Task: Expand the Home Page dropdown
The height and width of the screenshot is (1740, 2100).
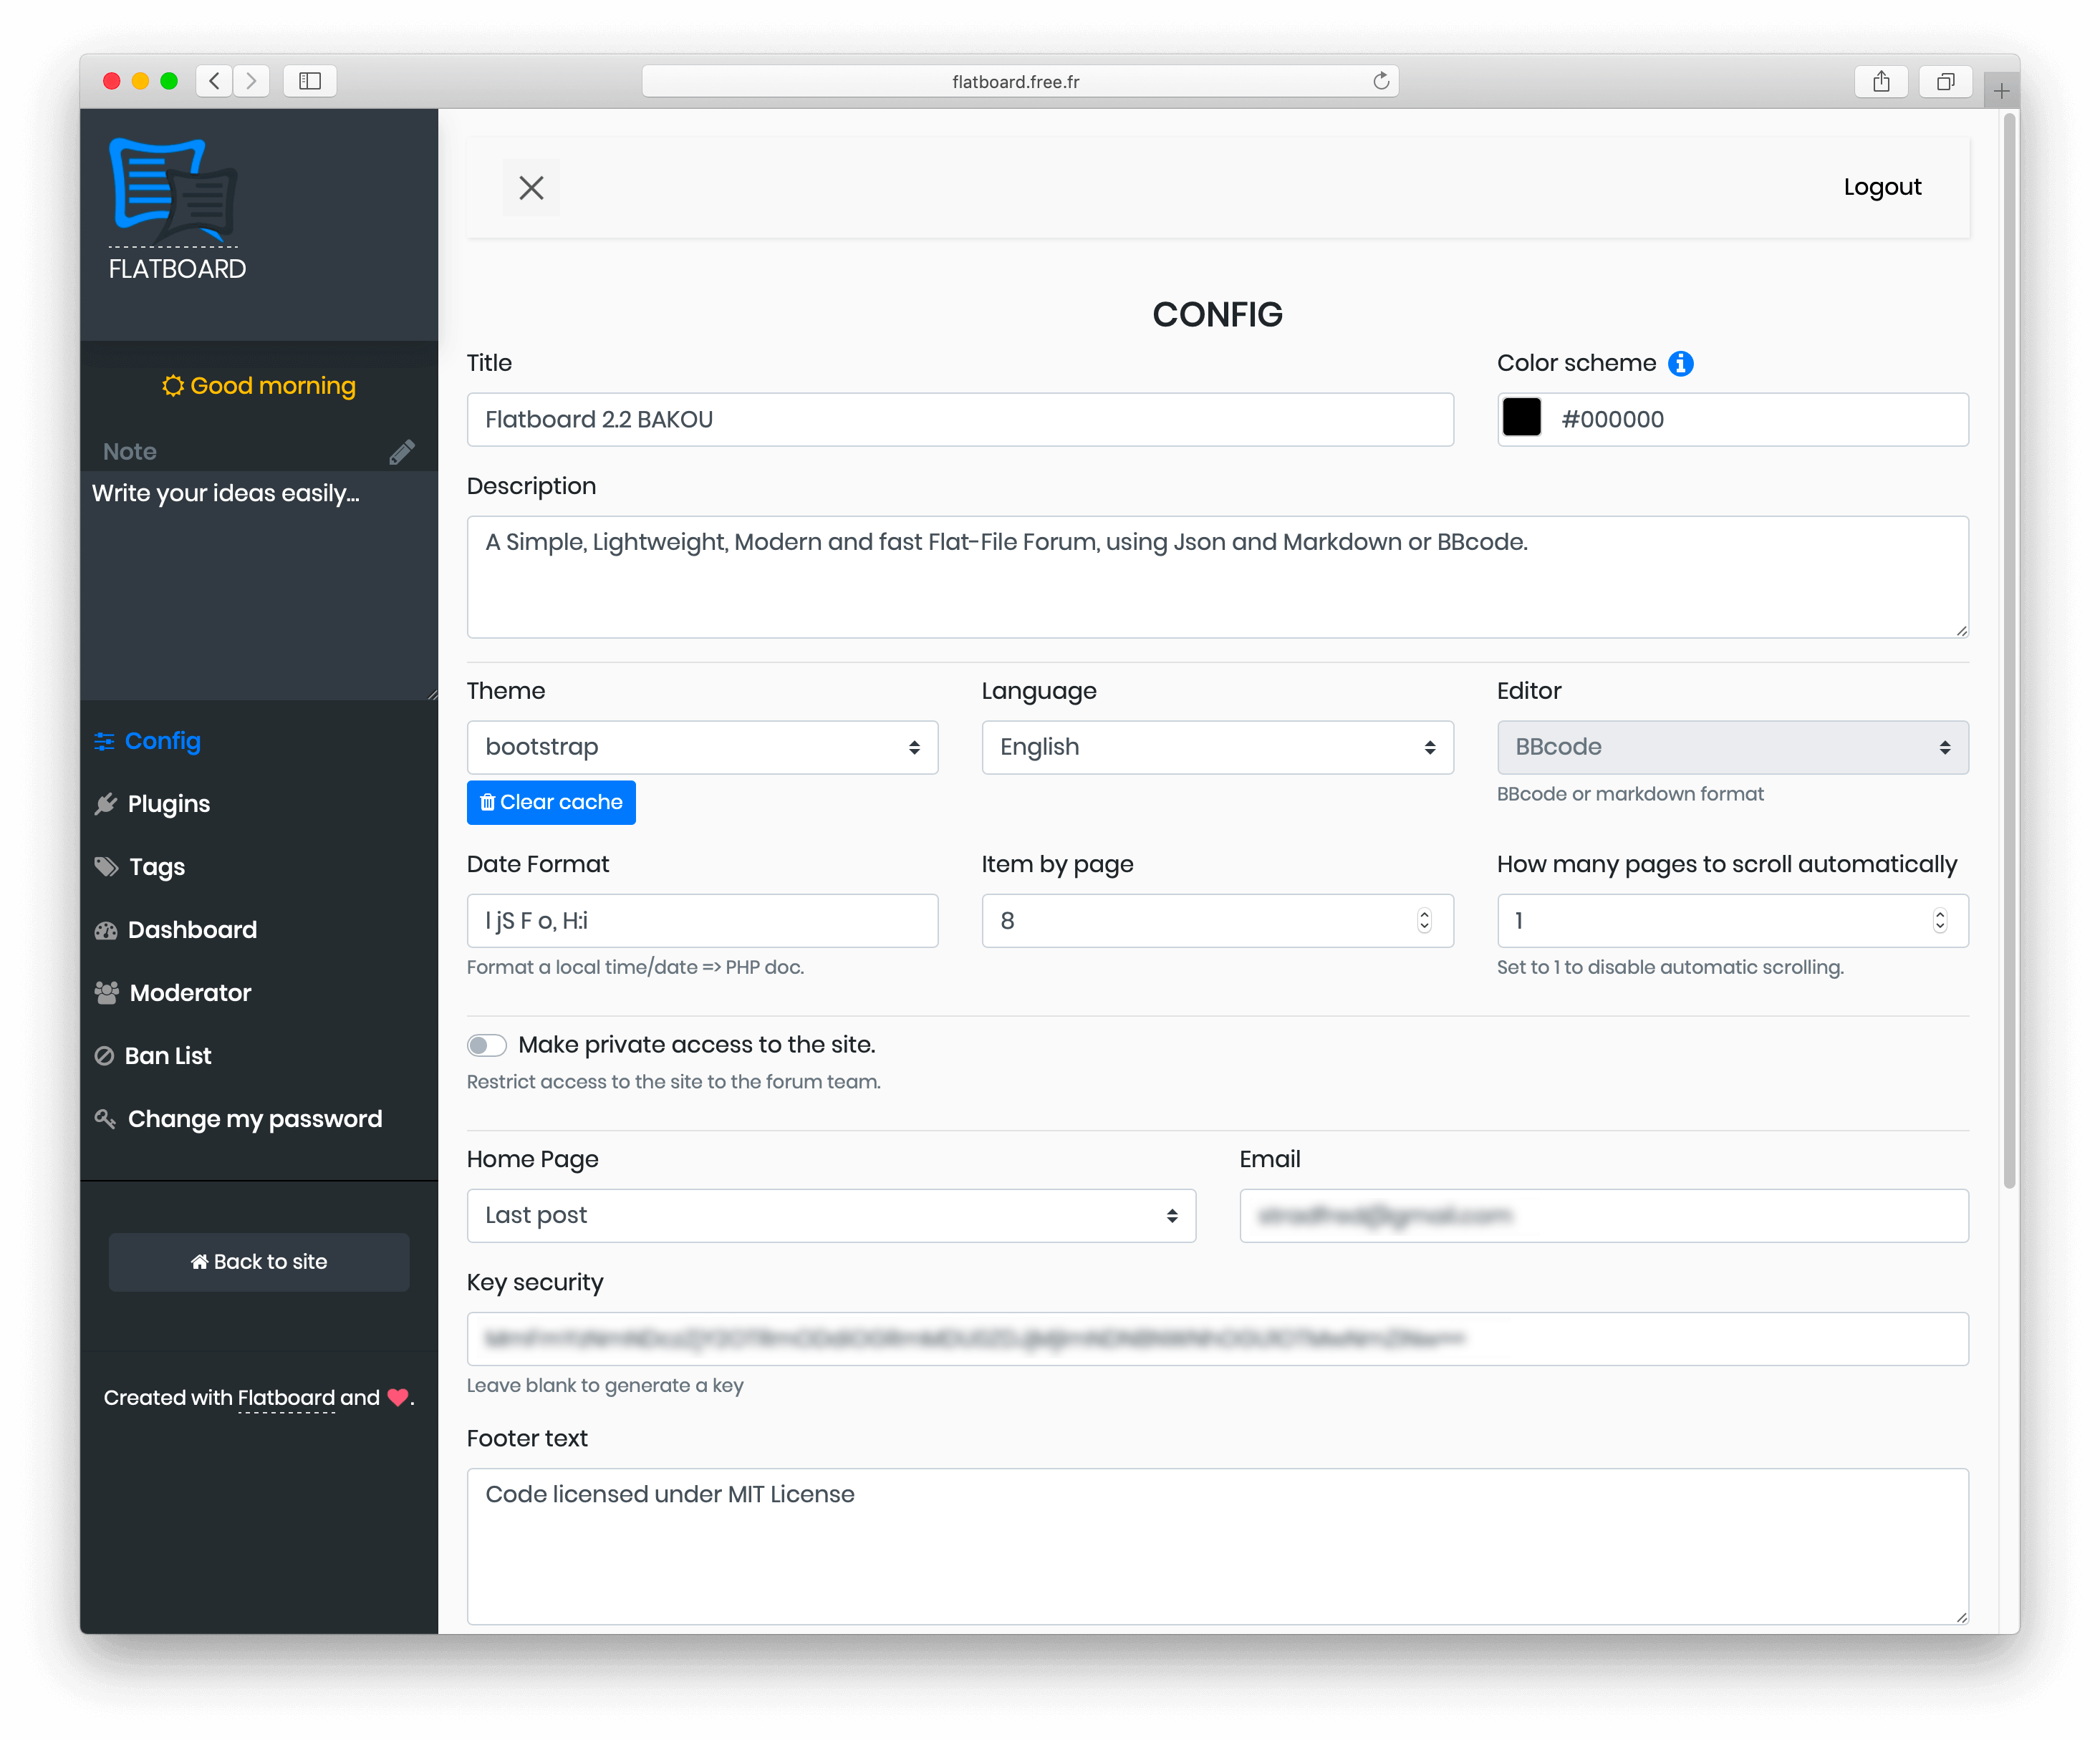Action: tap(831, 1216)
